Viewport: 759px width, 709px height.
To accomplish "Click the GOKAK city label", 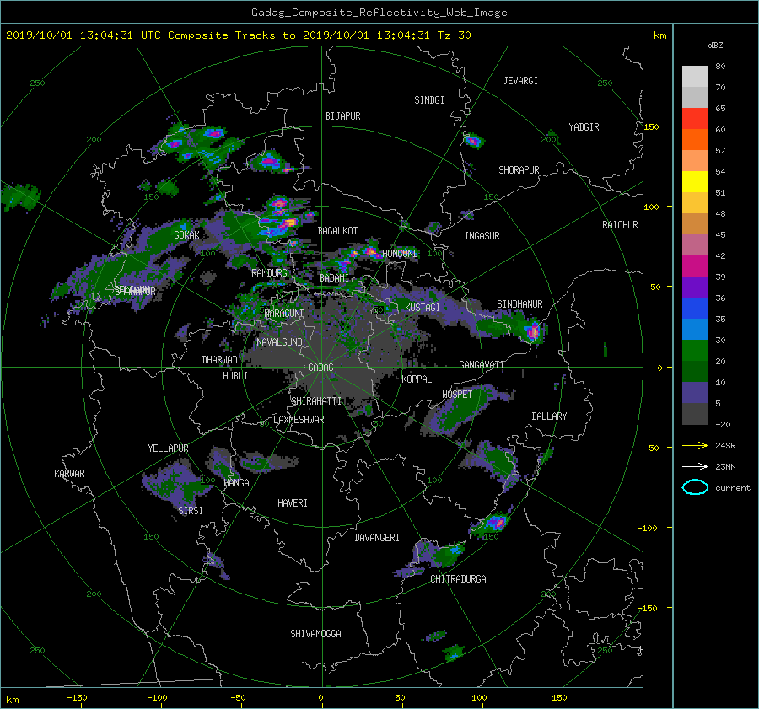I will (x=186, y=235).
